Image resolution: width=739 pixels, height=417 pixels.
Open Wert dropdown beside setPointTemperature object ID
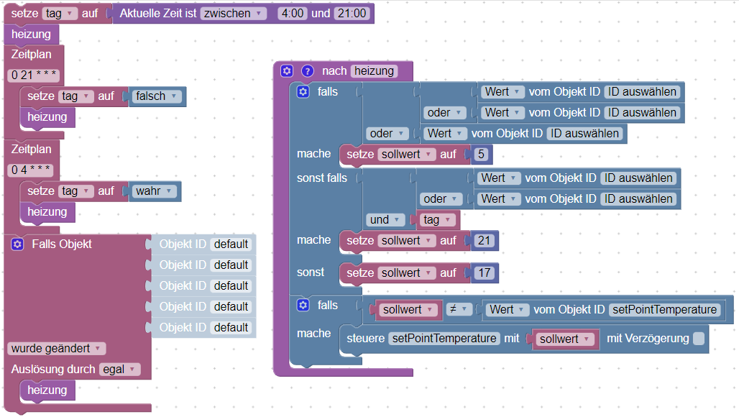[507, 310]
